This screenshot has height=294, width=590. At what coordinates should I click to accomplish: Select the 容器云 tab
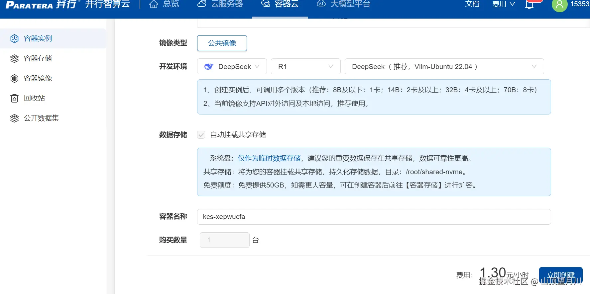click(x=280, y=4)
